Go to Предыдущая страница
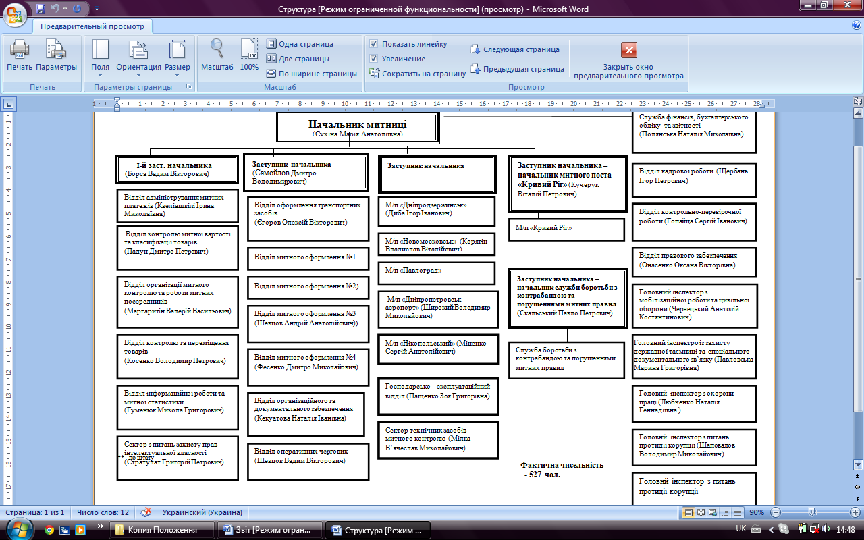The image size is (864, 540). [517, 69]
